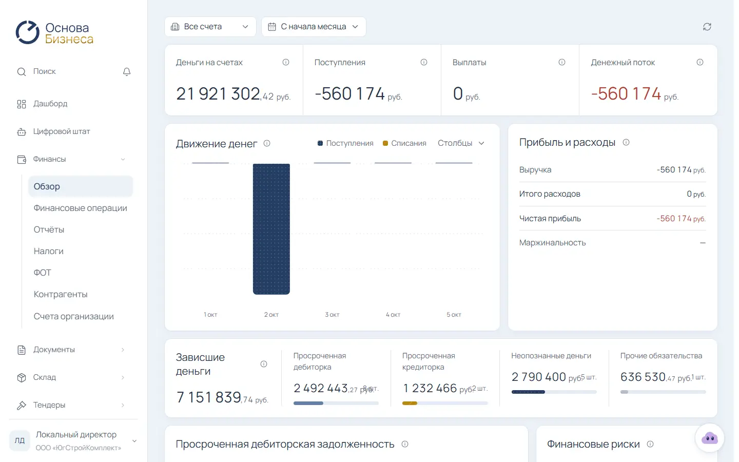Click info icon beside Прибыль и расходы
739x462 pixels.
(626, 142)
